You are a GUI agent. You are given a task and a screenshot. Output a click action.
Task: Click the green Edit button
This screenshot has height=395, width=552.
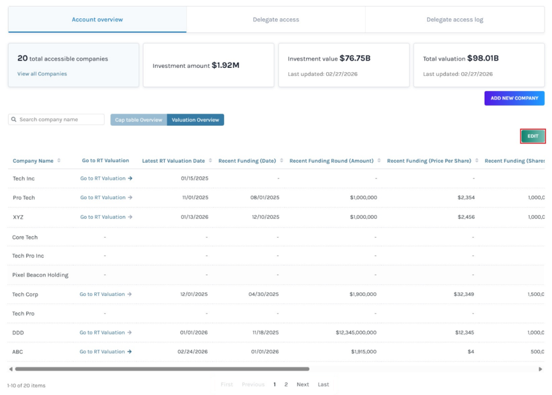[x=533, y=136]
